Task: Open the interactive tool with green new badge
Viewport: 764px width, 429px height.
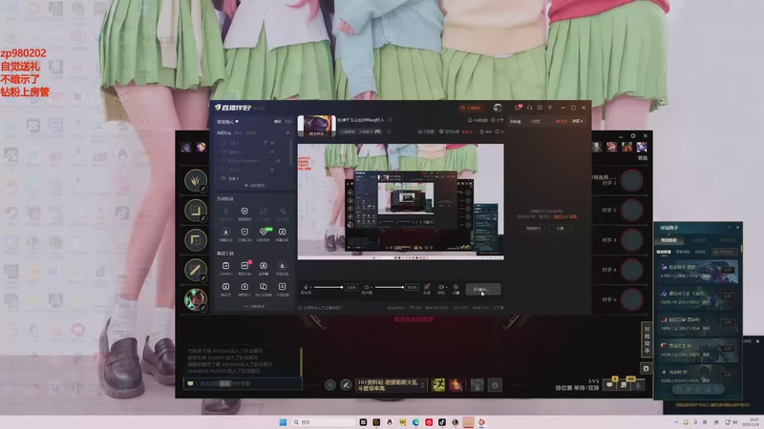Action: 264,232
